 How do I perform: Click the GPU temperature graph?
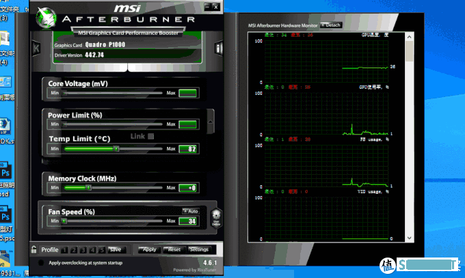pos(326,61)
